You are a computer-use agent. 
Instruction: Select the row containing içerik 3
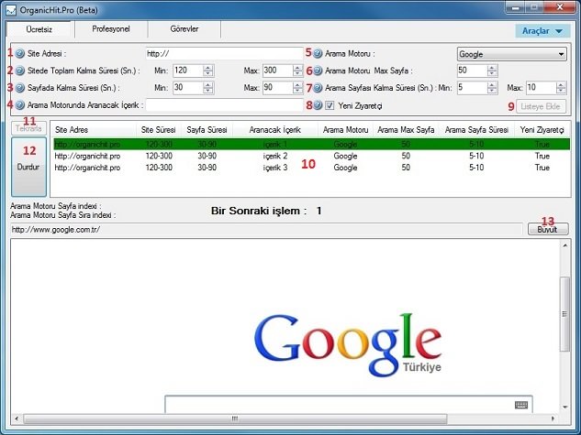[312, 168]
